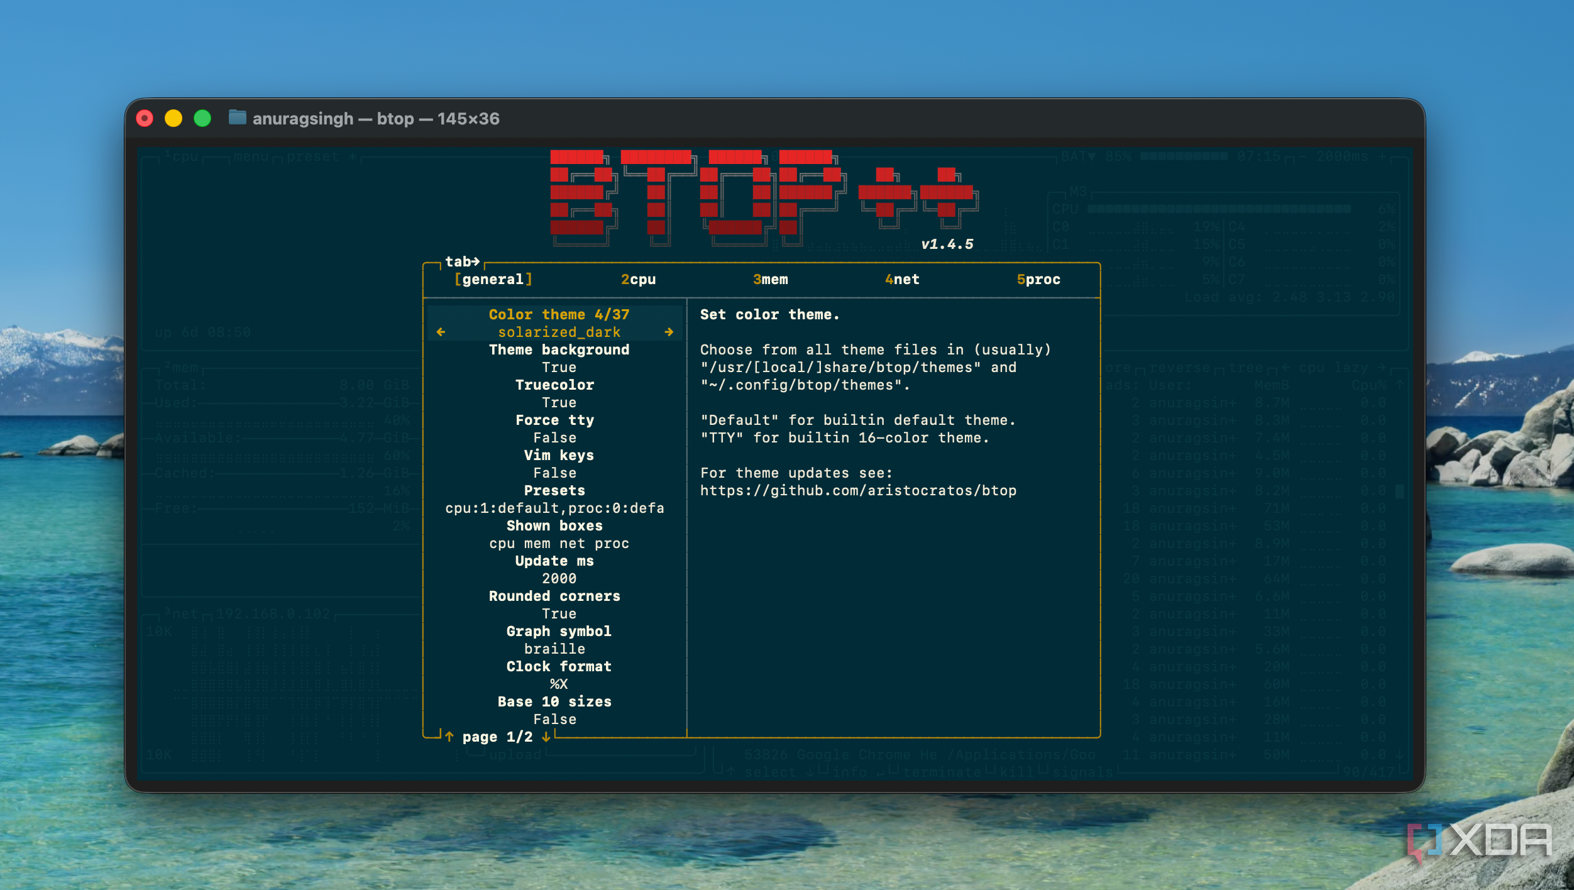Select the Rounded corners option
1574x890 pixels.
tap(554, 596)
